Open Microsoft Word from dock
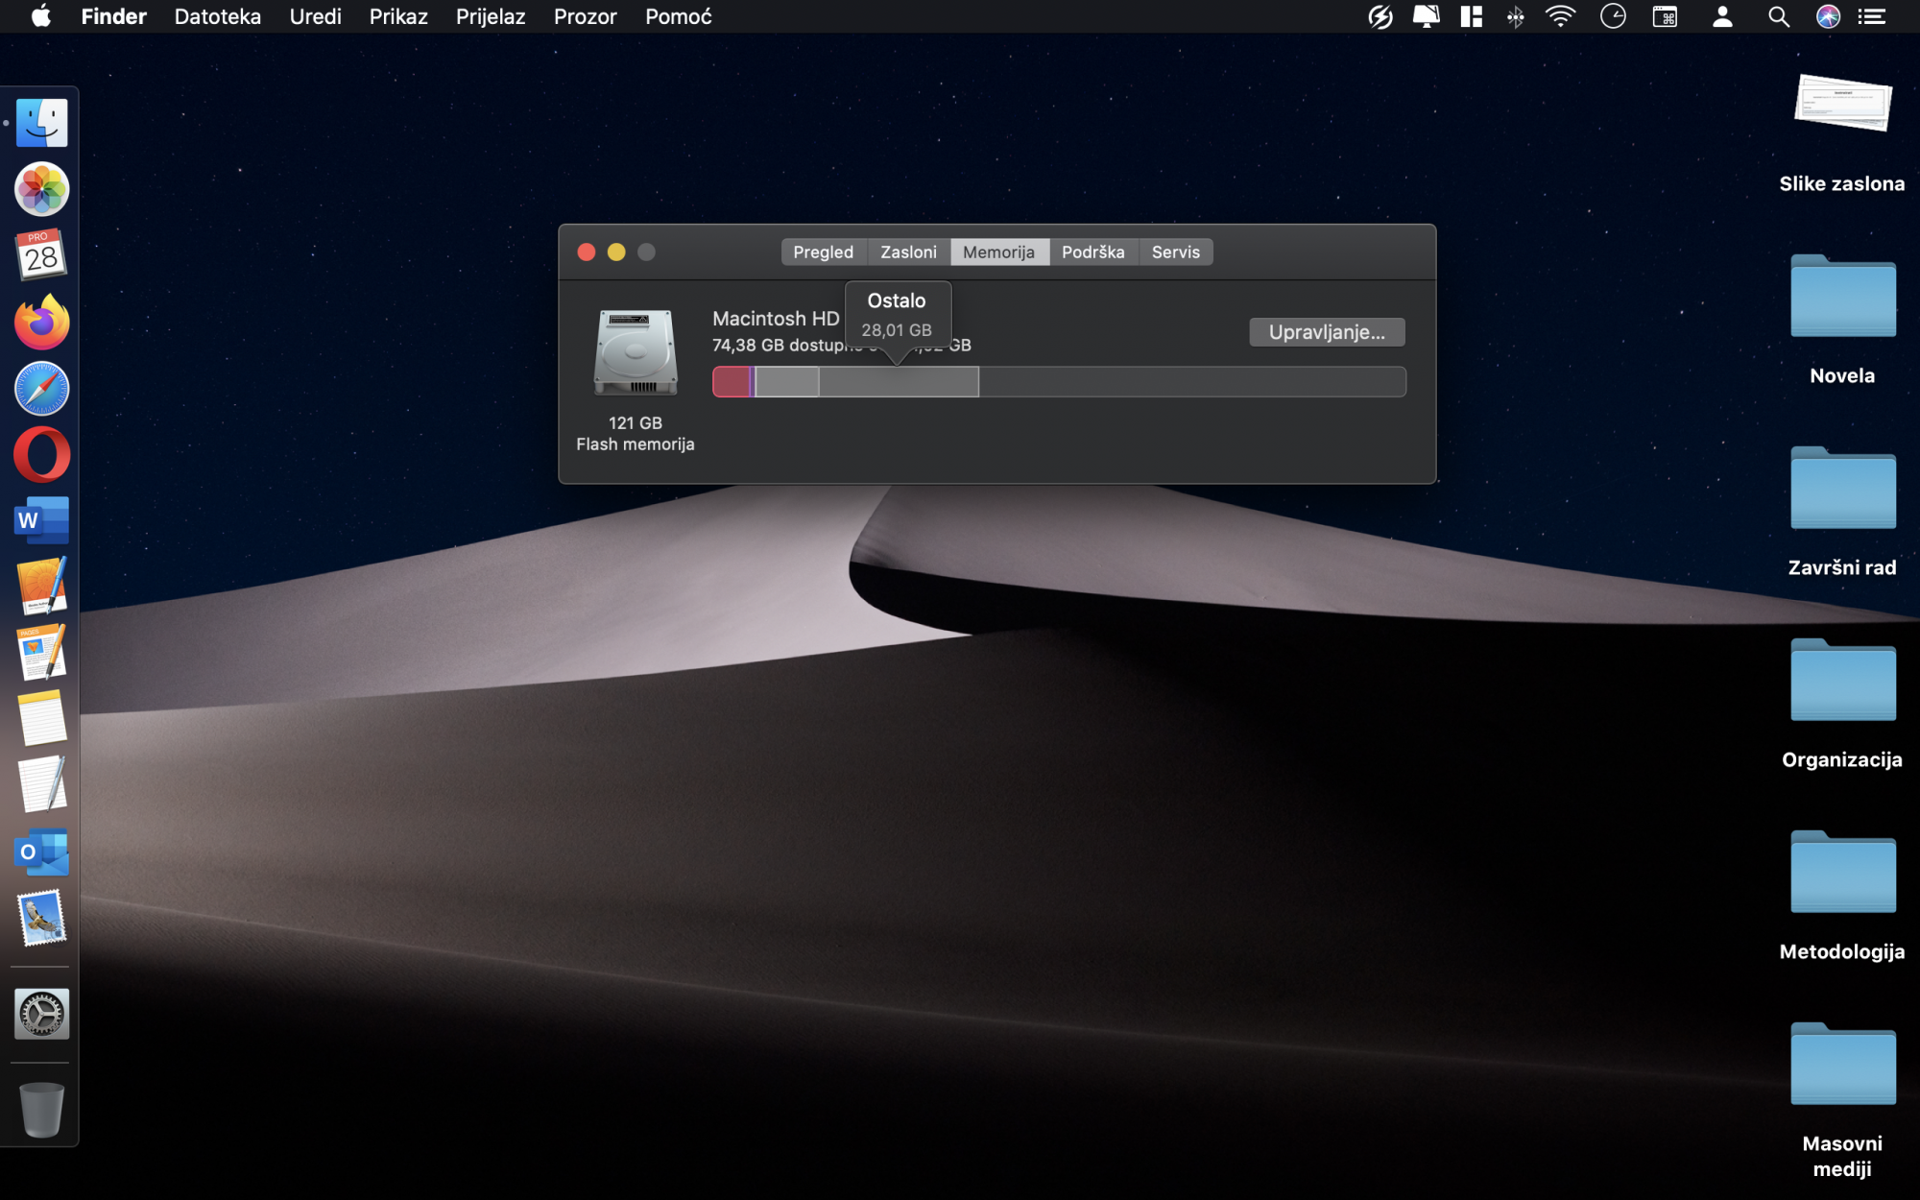The width and height of the screenshot is (1920, 1200). [41, 520]
